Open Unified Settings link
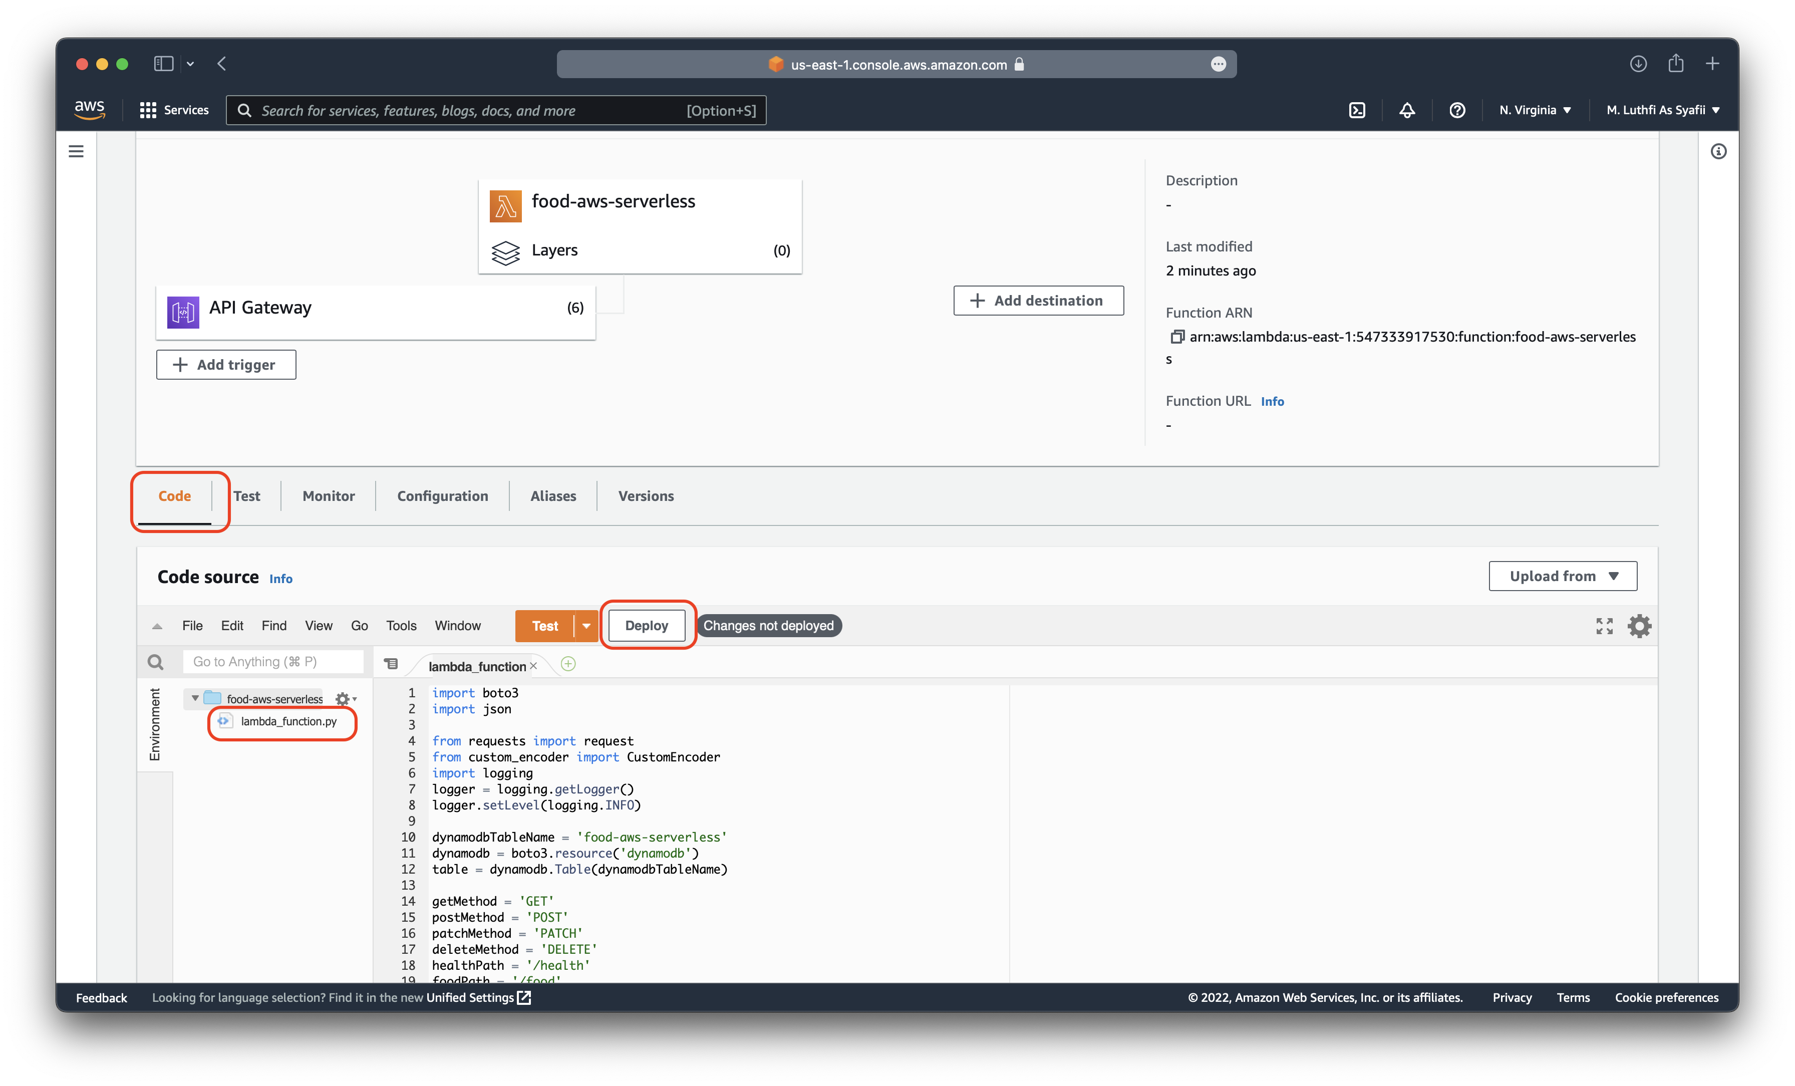1795x1086 pixels. pos(478,997)
